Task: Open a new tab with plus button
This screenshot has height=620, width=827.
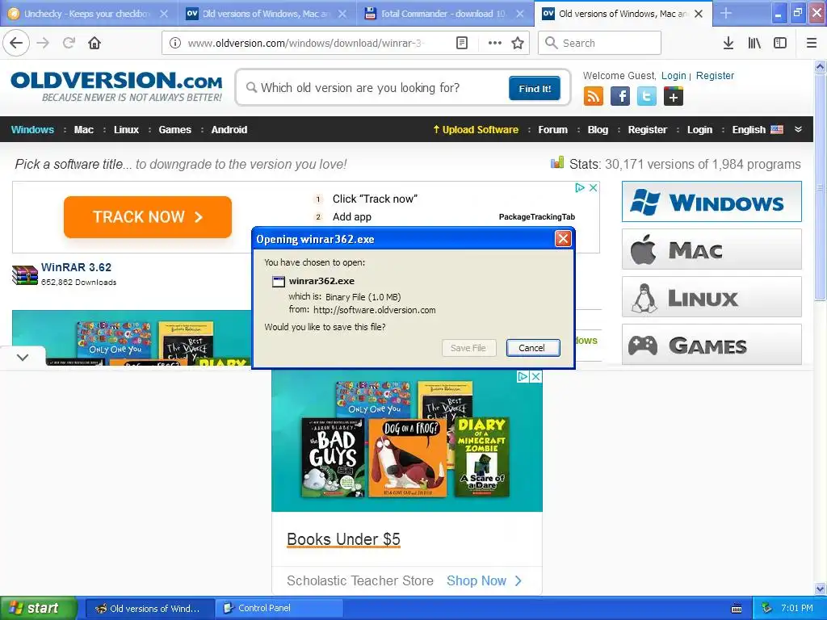Action: point(726,14)
